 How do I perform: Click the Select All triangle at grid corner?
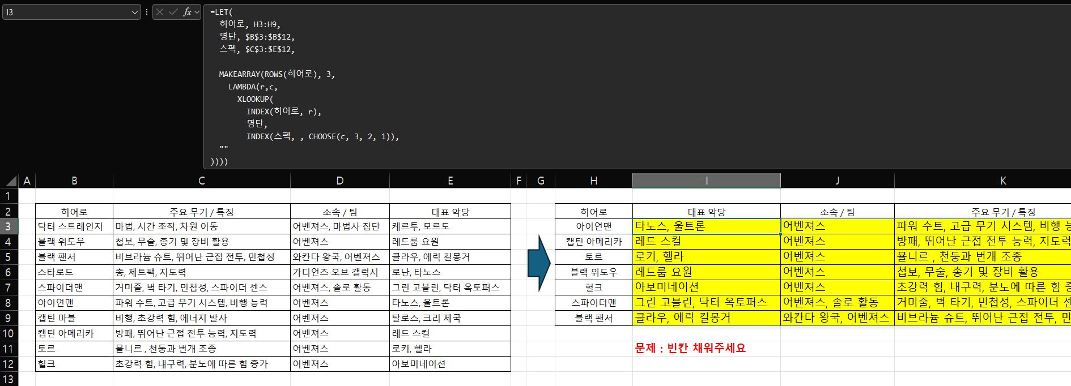click(11, 181)
